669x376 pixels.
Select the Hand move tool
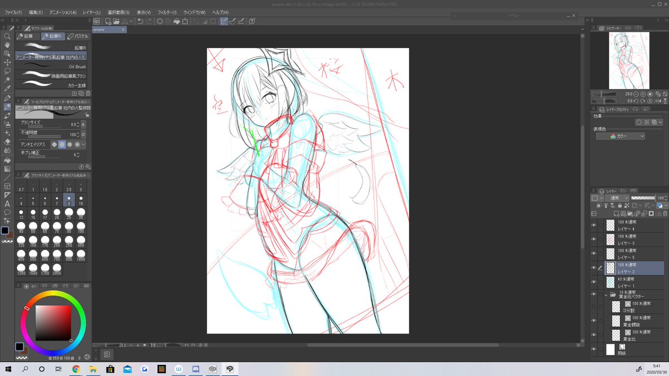click(7, 45)
